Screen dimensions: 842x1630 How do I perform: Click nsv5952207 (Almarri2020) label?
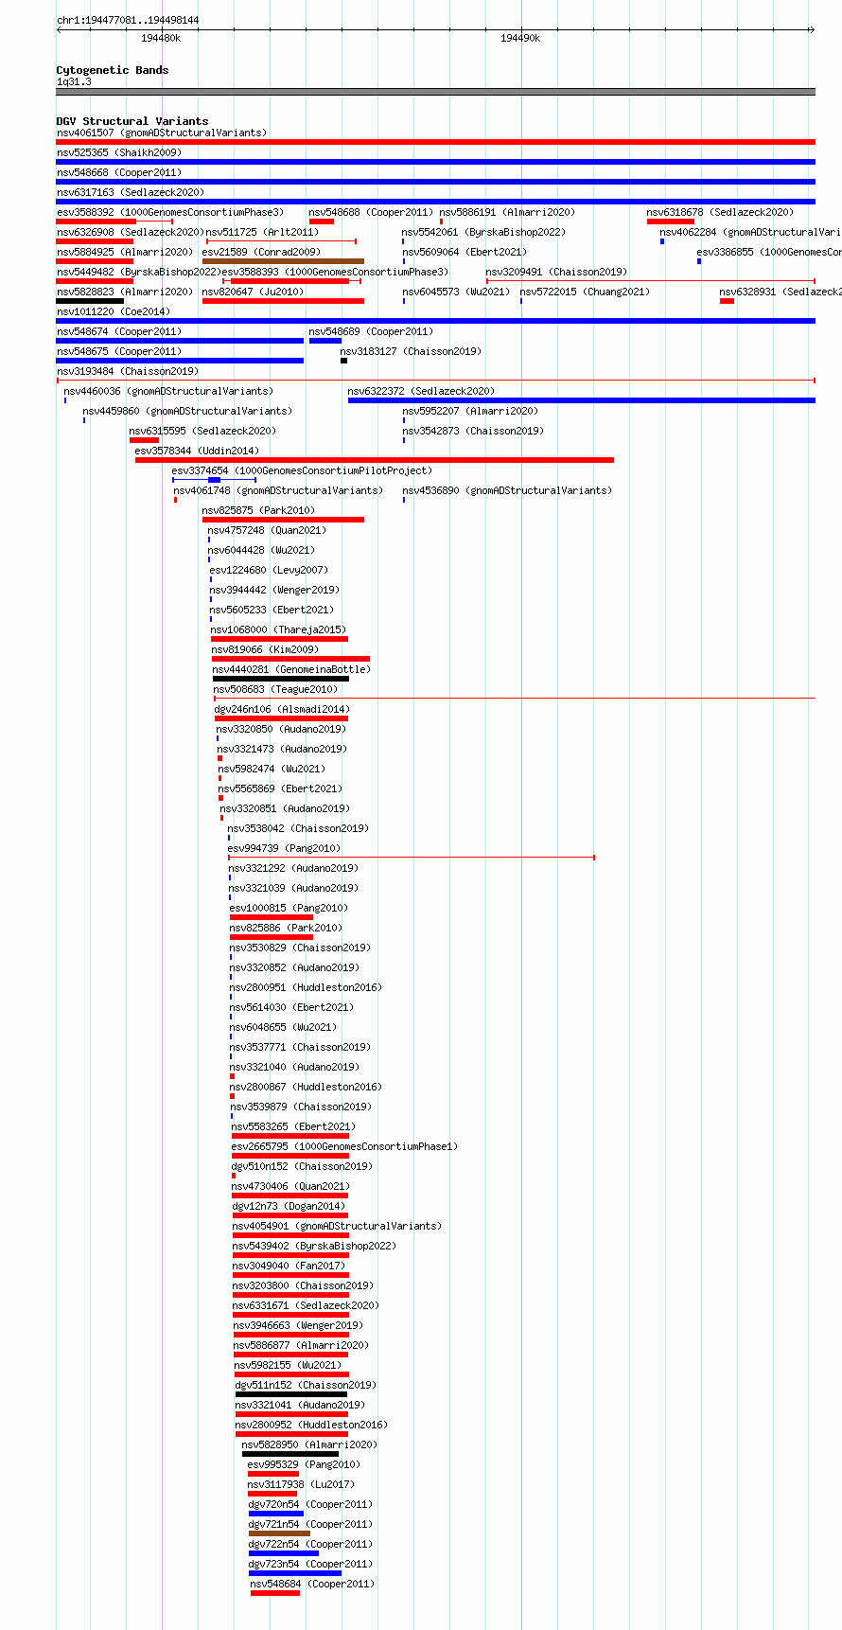click(x=470, y=411)
